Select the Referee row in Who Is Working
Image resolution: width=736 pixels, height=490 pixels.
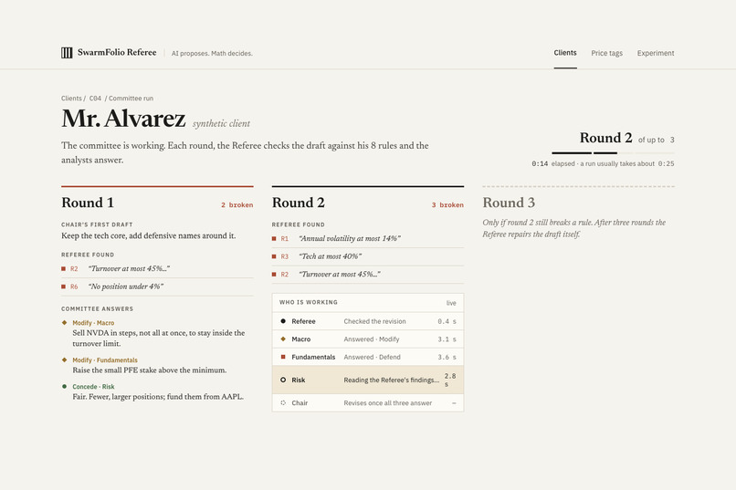pos(368,321)
